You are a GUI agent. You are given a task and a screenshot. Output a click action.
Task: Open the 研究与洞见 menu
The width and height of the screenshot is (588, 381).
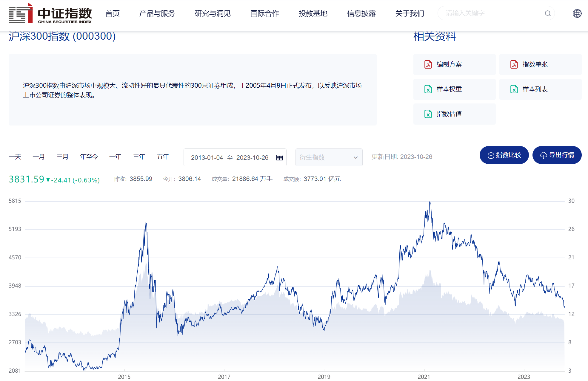pyautogui.click(x=213, y=13)
